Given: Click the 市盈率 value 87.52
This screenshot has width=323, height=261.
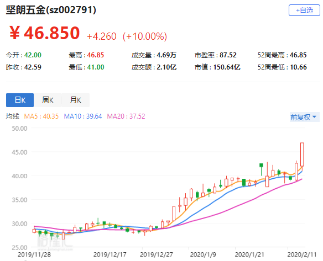Looking at the screenshot, I should pyautogui.click(x=228, y=55).
